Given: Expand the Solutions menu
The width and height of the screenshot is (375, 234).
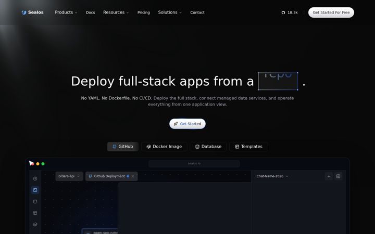Looking at the screenshot, I should point(170,12).
